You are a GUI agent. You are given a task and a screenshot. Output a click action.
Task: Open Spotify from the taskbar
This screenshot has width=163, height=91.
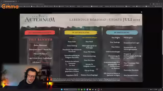[x=84, y=89]
